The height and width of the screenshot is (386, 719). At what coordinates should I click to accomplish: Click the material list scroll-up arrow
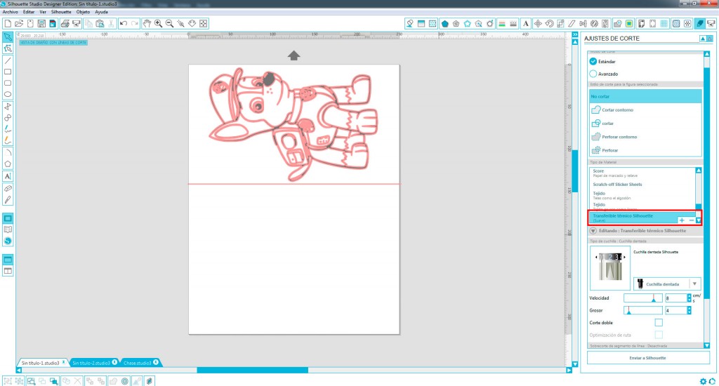click(x=699, y=171)
